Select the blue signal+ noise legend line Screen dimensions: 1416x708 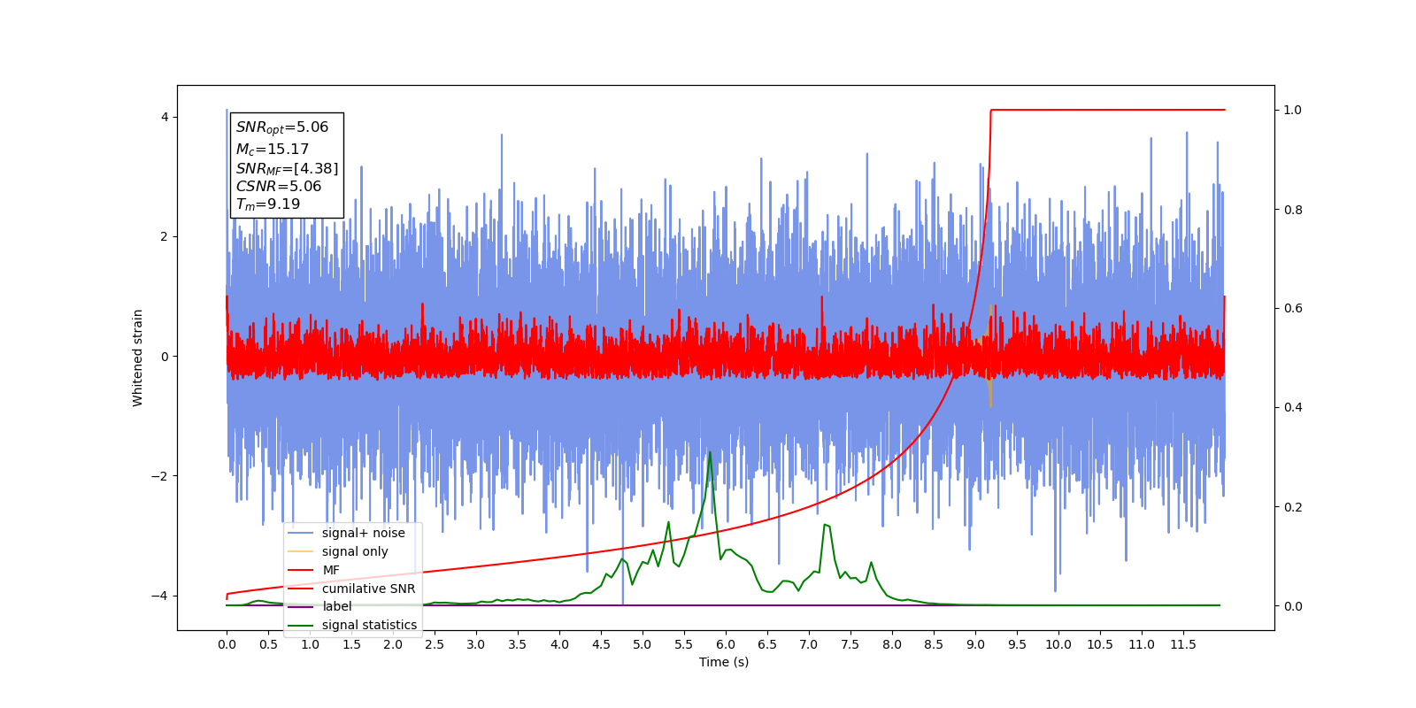(x=301, y=533)
